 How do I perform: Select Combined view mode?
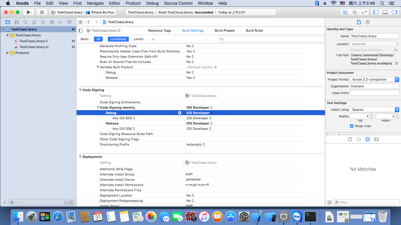[118, 39]
